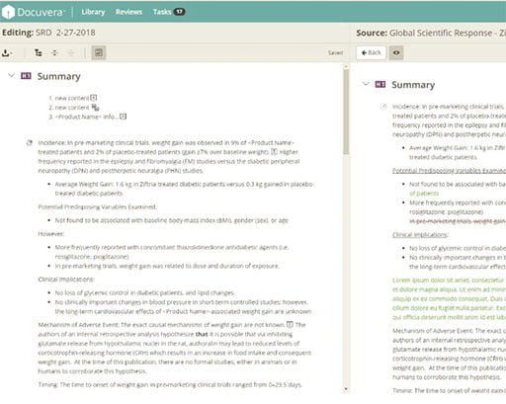Click the reuse icon left of Incidence paragraph

click(x=30, y=142)
